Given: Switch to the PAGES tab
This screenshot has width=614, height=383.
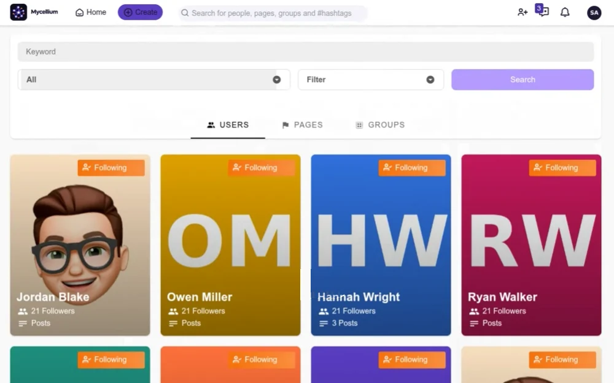Looking at the screenshot, I should pos(302,125).
